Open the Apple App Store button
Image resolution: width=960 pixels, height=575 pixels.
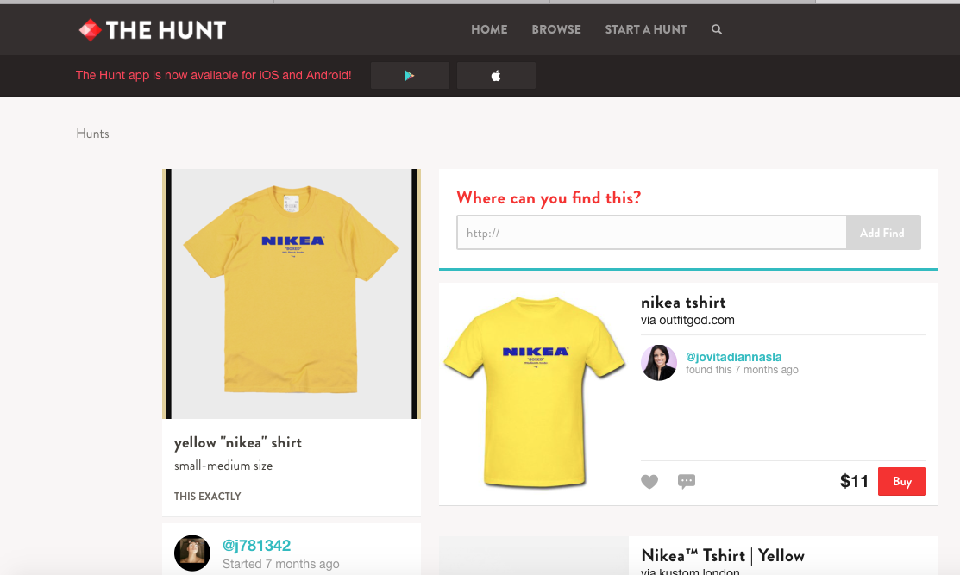tap(496, 75)
